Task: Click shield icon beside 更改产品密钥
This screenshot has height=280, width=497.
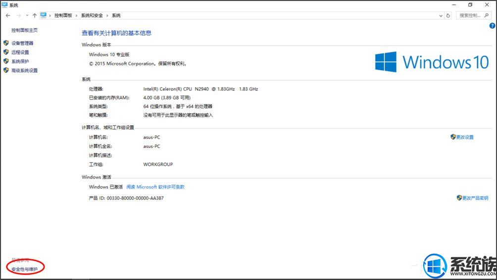Action: pos(459,198)
